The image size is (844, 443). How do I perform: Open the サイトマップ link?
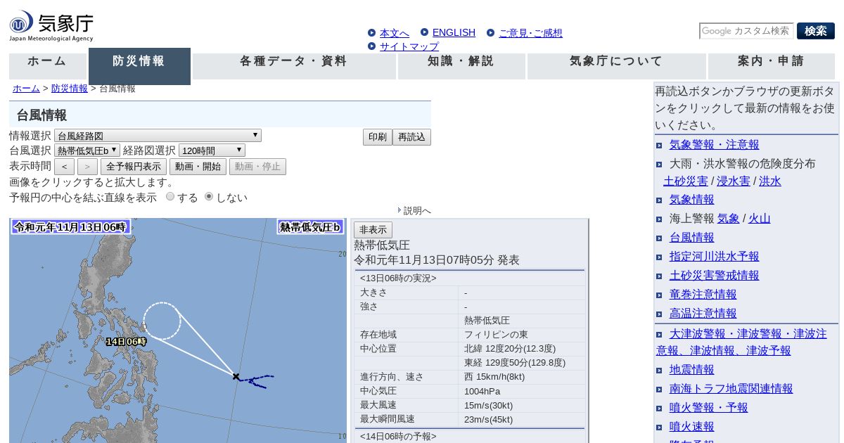click(x=409, y=46)
